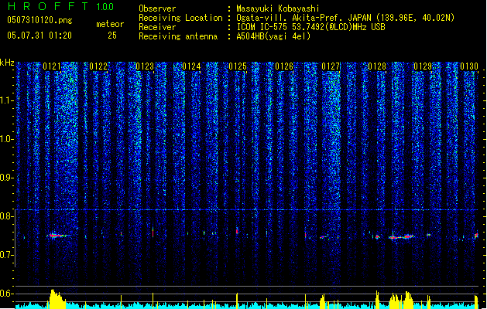
Task: Click the 0123 time marker
Action: pos(145,66)
